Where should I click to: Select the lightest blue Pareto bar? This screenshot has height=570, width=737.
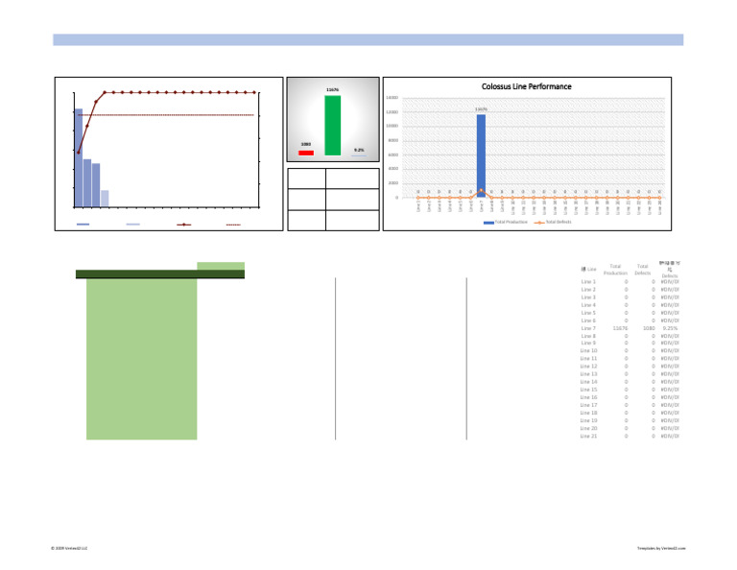tap(105, 199)
